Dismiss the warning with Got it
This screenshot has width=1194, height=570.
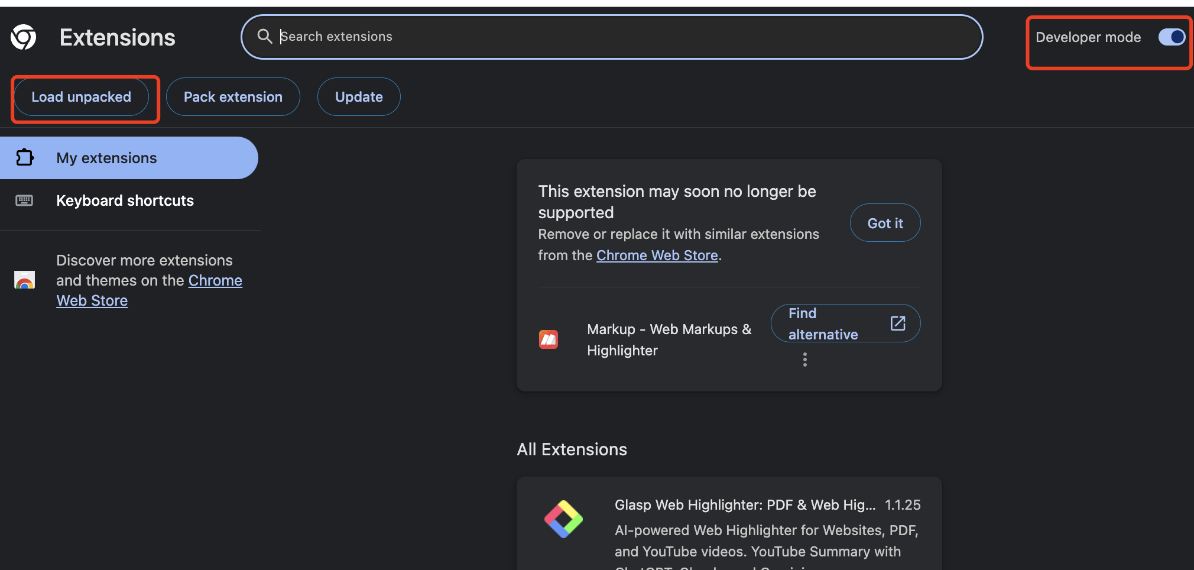[885, 223]
